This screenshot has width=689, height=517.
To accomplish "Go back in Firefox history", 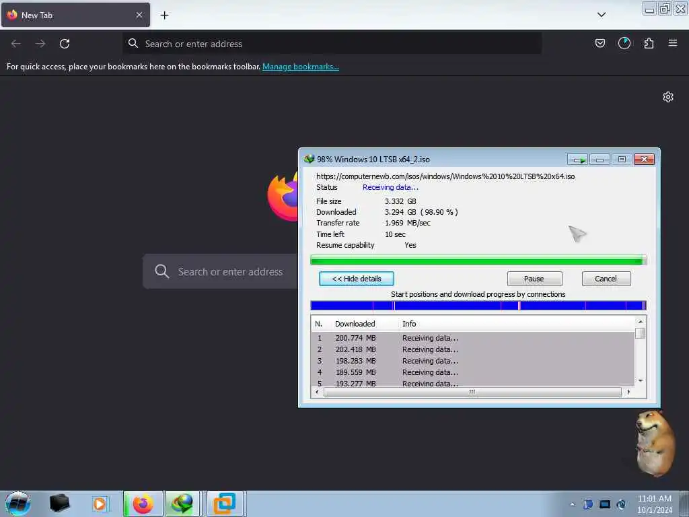I will point(16,44).
